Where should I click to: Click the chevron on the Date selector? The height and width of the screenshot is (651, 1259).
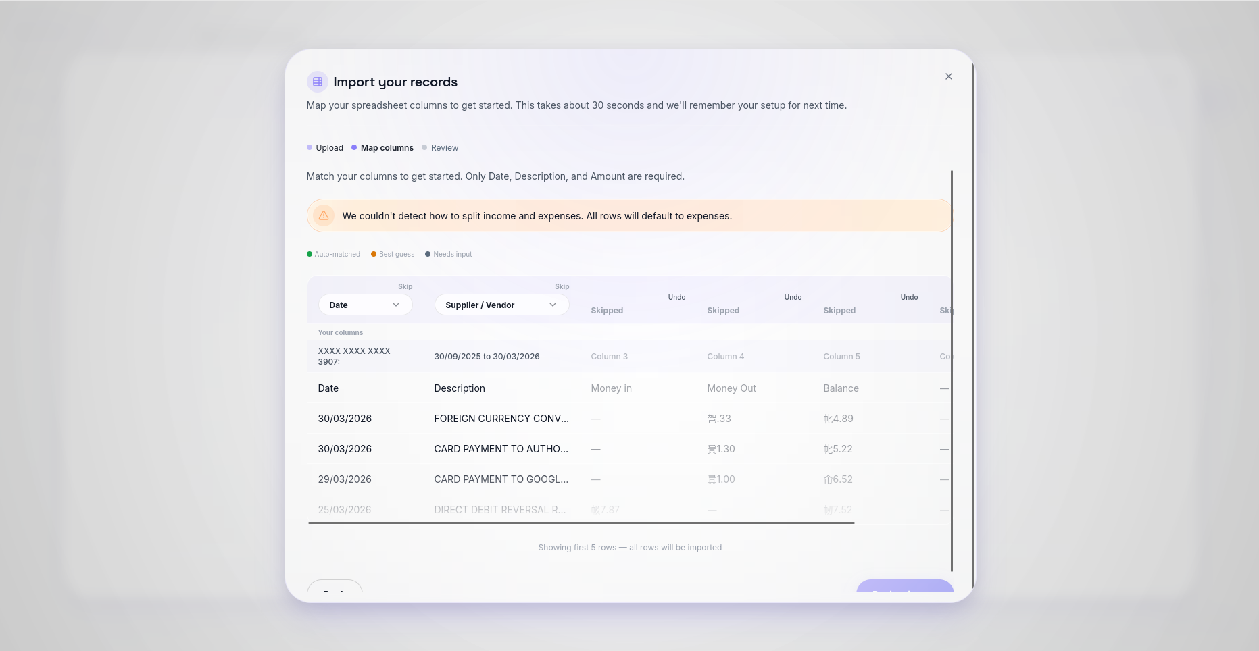396,305
